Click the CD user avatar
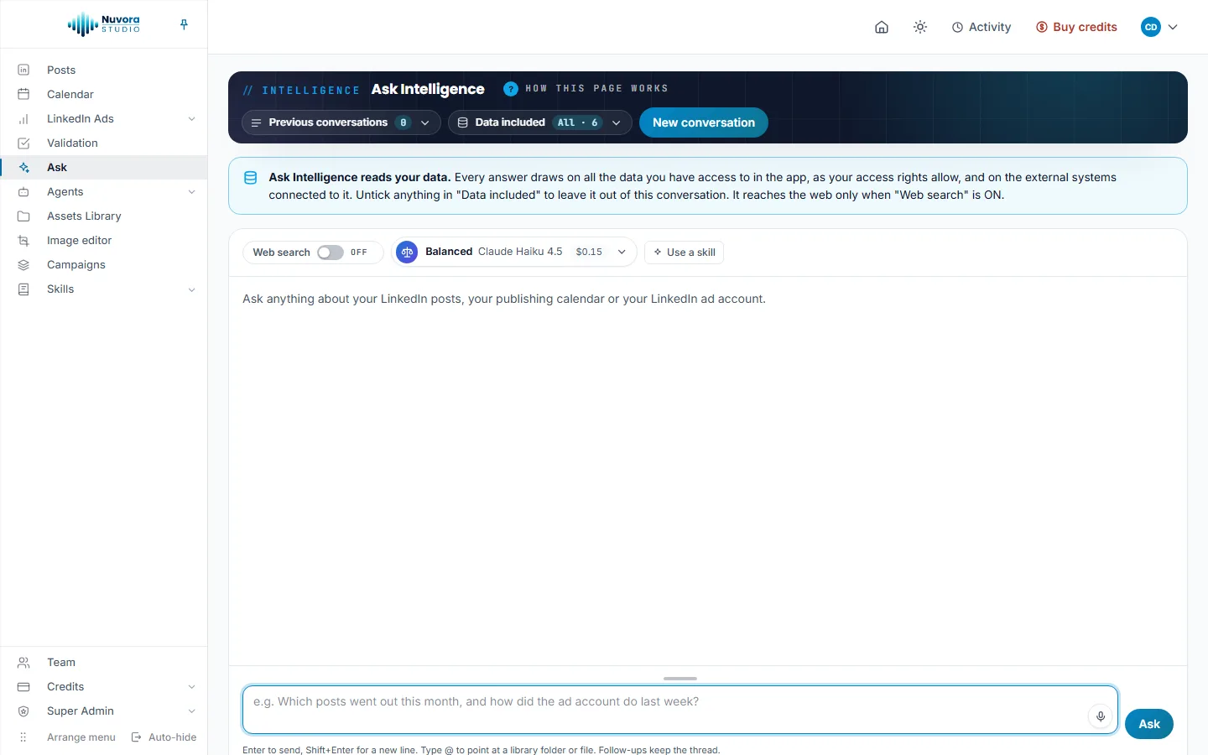Image resolution: width=1208 pixels, height=755 pixels. pos(1151,27)
